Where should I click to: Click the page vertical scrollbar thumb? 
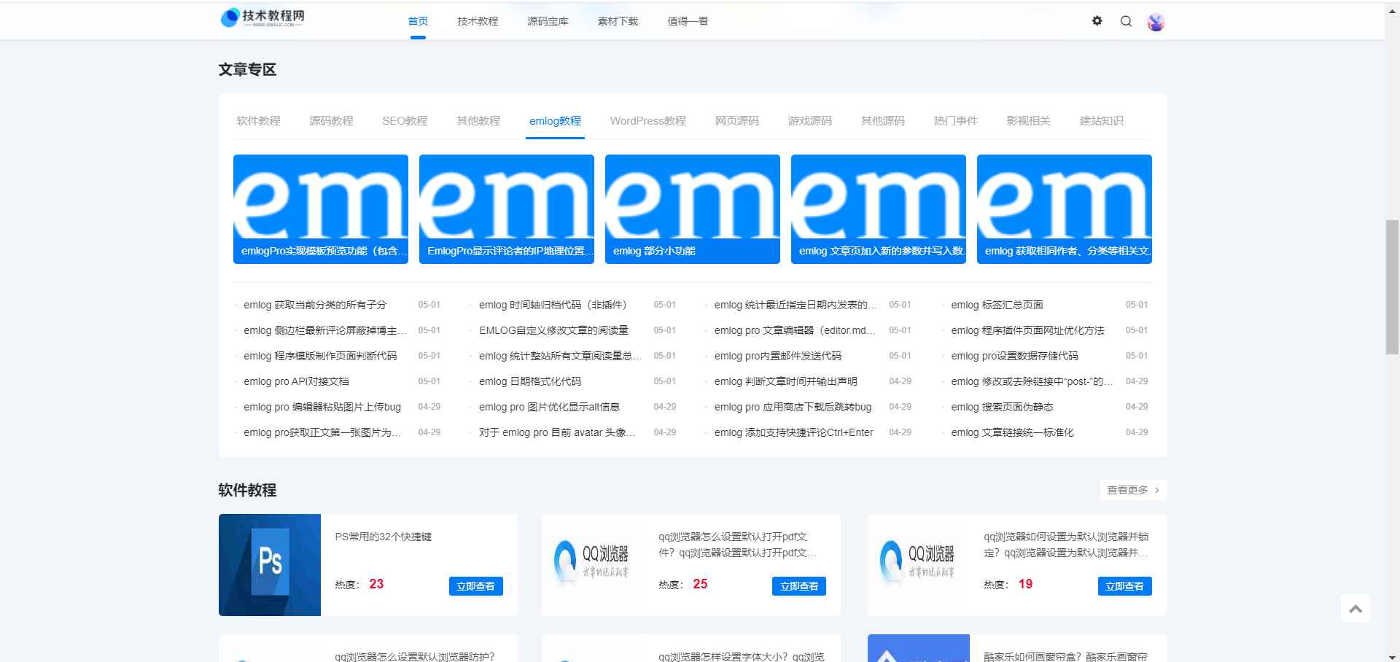click(x=1392, y=287)
